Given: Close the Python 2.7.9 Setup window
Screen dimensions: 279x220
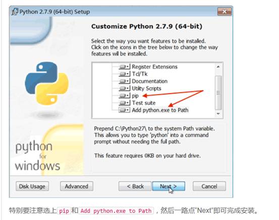Looking at the screenshot, I should pyautogui.click(x=225, y=12).
